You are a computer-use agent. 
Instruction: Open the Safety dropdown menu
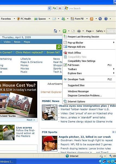tap(101, 31)
